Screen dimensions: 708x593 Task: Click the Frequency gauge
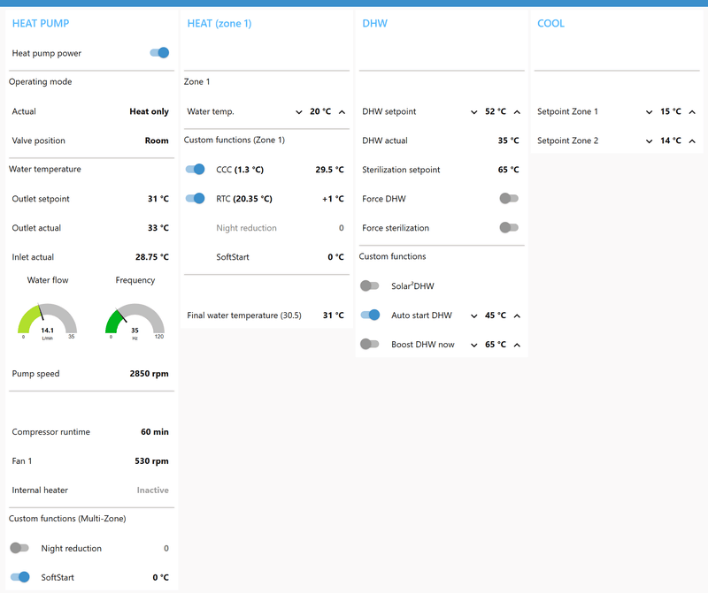135,321
